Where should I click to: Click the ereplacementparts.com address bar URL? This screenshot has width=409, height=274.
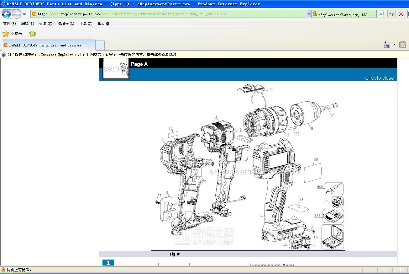[x=133, y=14]
